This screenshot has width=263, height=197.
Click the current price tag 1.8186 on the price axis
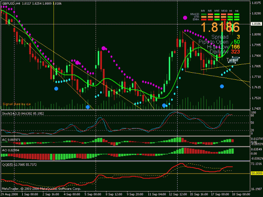tap(256, 24)
